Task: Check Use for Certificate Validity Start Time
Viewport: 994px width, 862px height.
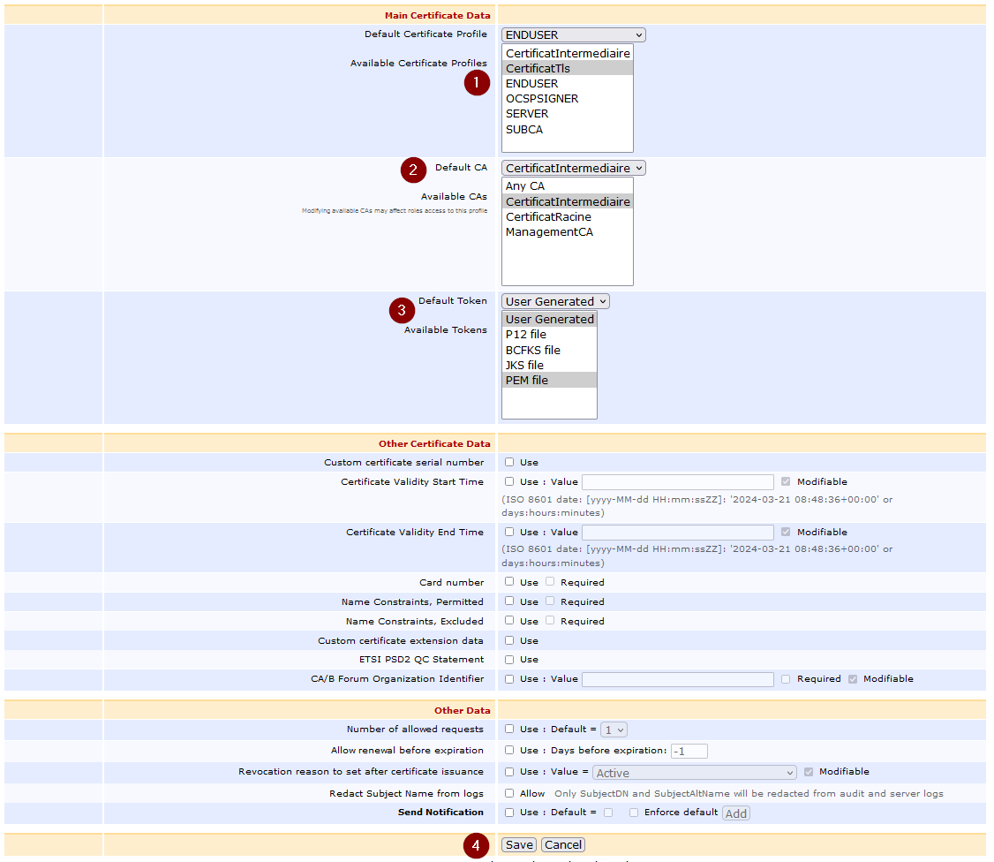Action: 509,481
